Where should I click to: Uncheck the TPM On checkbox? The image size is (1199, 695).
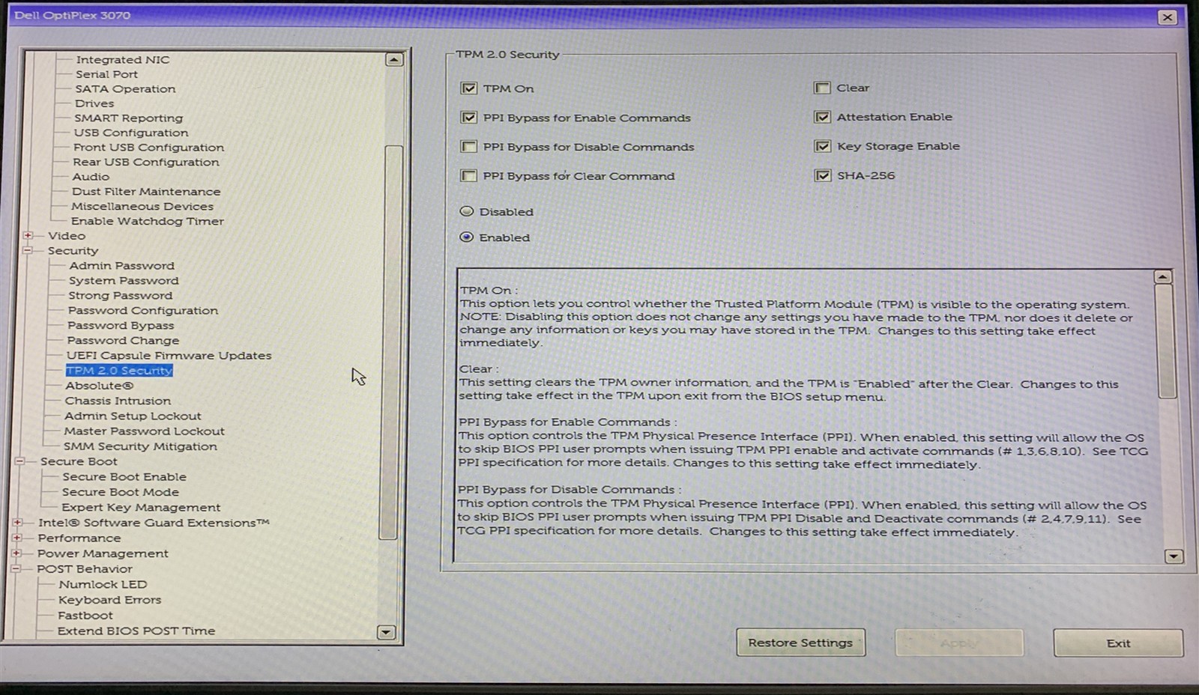(469, 88)
